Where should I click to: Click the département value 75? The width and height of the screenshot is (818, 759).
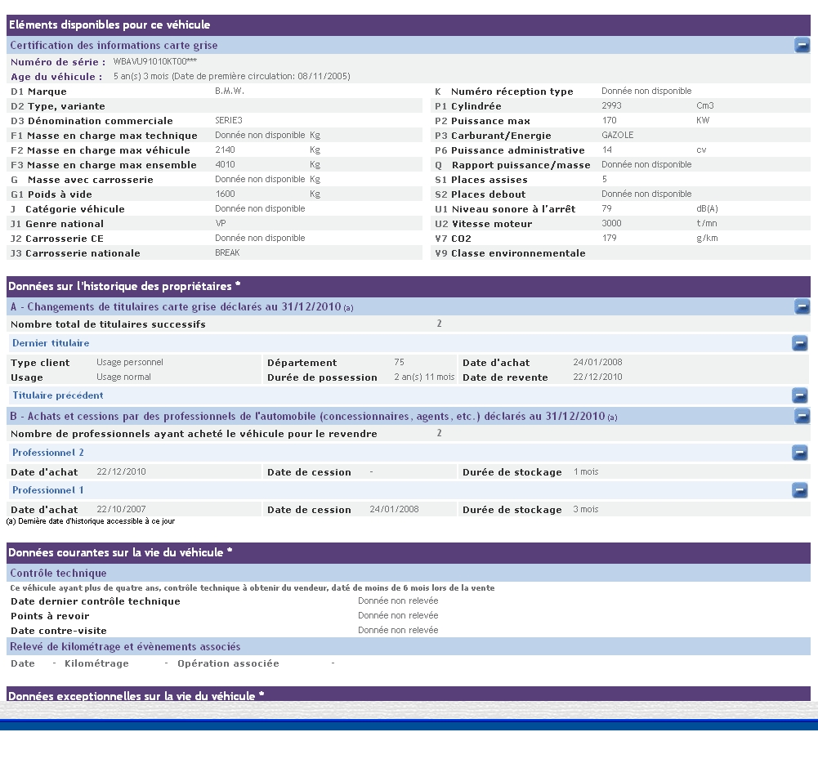(399, 362)
